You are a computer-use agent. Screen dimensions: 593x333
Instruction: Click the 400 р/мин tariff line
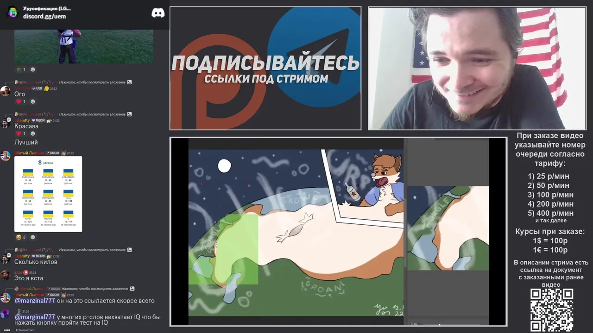(550, 213)
